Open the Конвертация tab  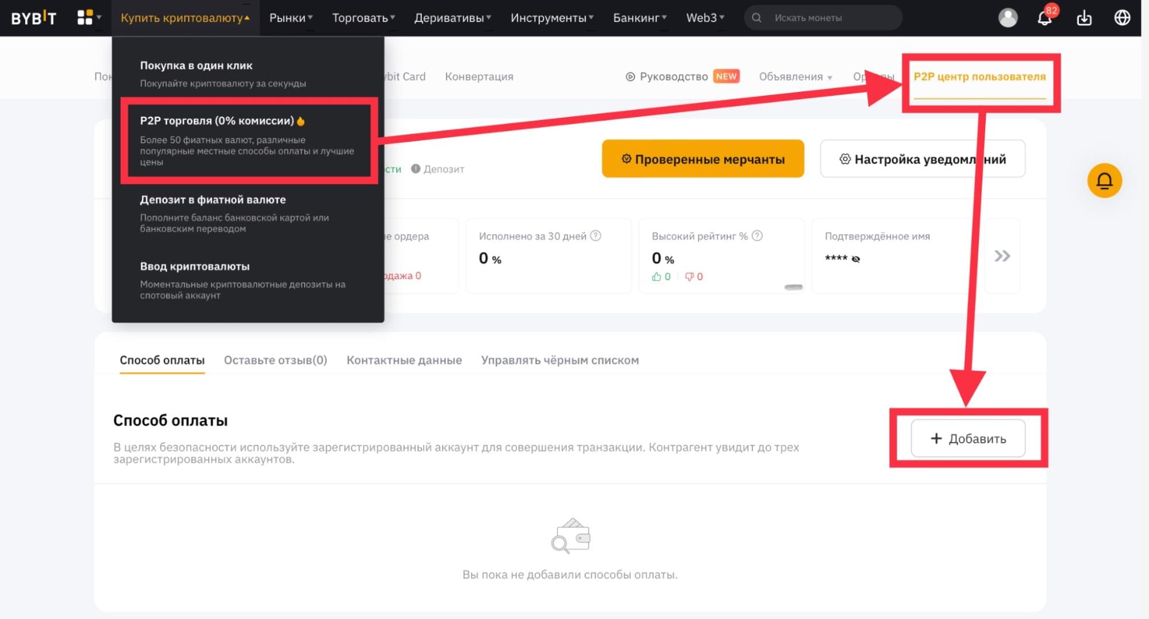[x=479, y=77]
